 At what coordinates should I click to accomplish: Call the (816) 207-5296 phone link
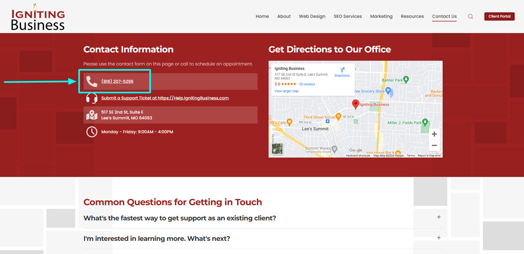(117, 81)
